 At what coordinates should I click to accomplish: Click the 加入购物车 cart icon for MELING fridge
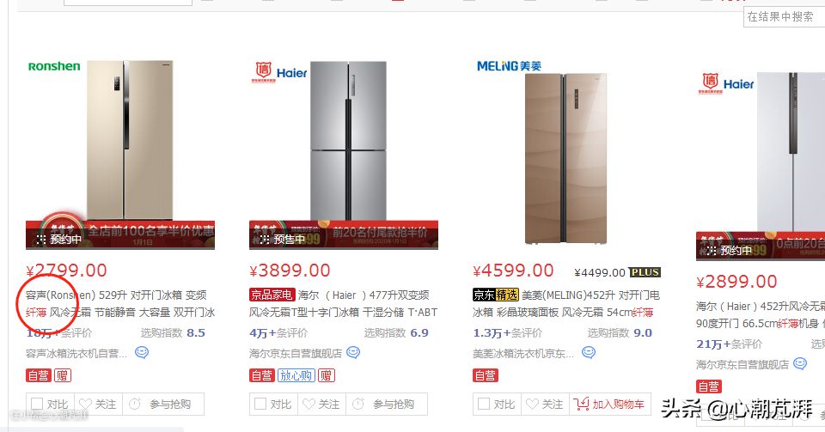[x=582, y=404]
